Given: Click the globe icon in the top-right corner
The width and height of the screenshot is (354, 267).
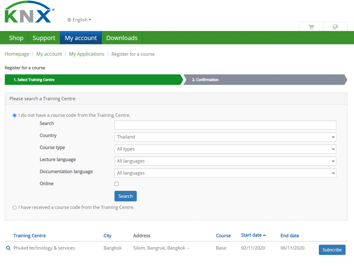Looking at the screenshot, I should tap(335, 27).
